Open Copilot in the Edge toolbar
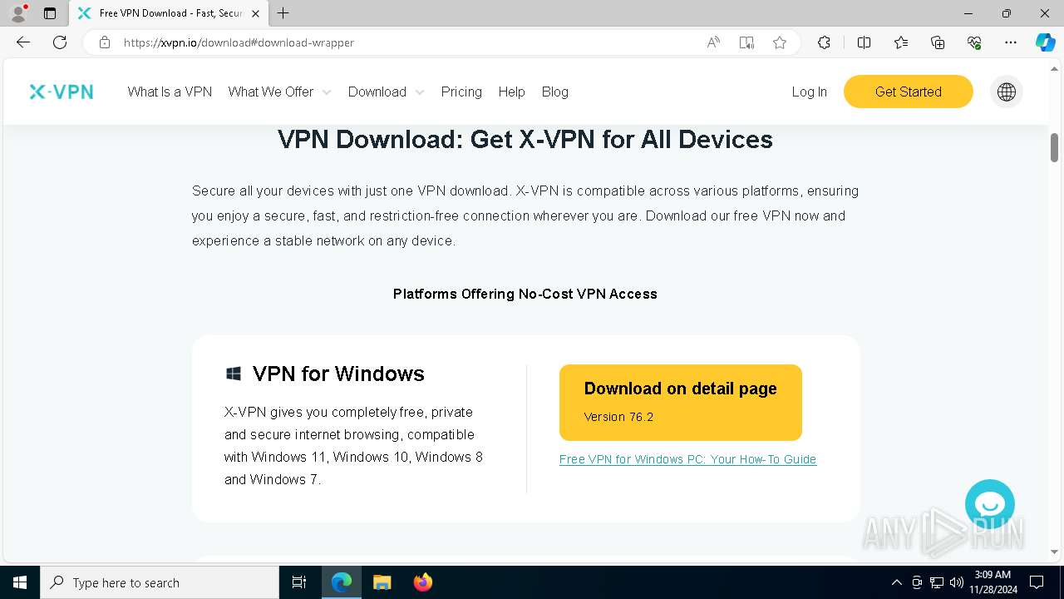The width and height of the screenshot is (1064, 599). [1045, 42]
